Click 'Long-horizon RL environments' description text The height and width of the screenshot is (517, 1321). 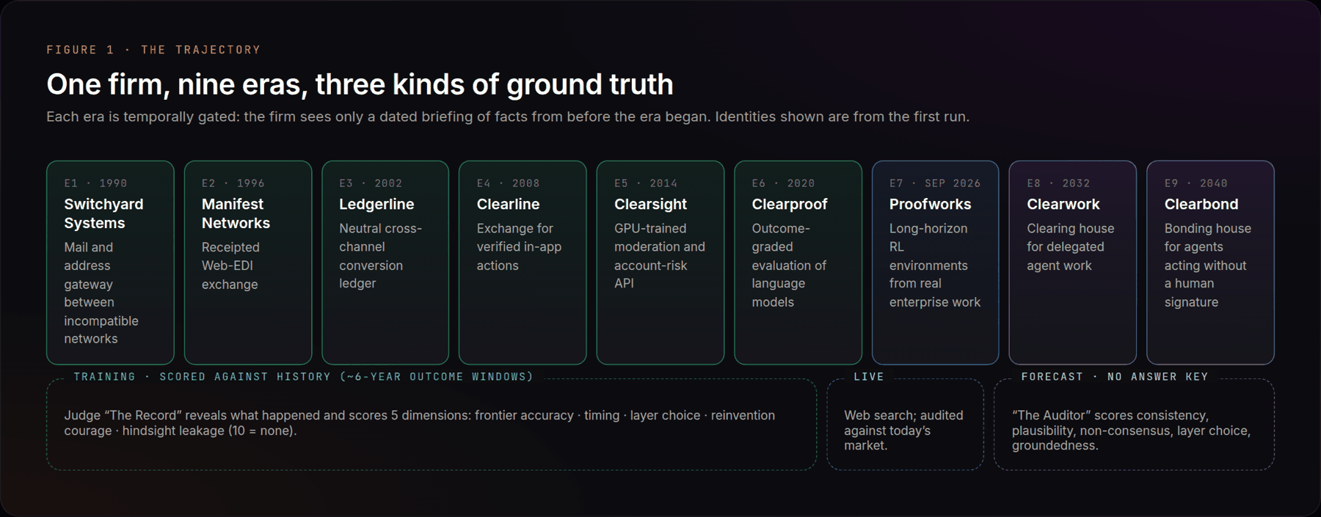click(x=935, y=265)
